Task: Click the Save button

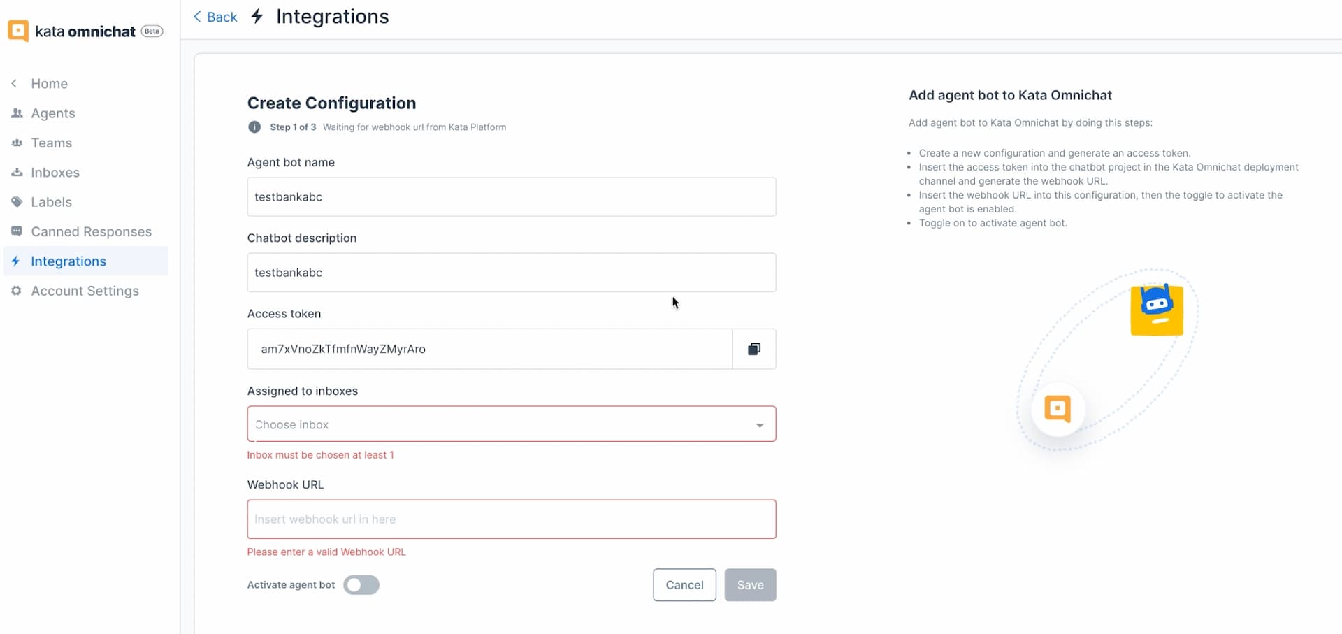Action: tap(750, 585)
